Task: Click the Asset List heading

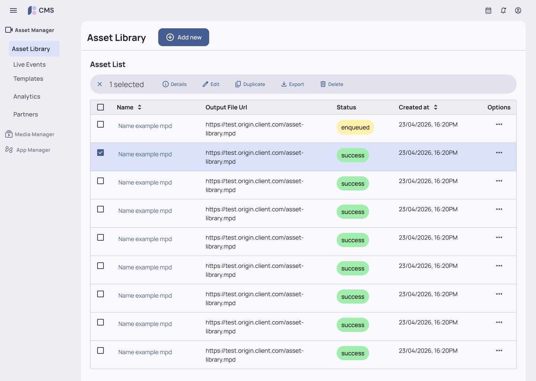Action: pos(108,64)
